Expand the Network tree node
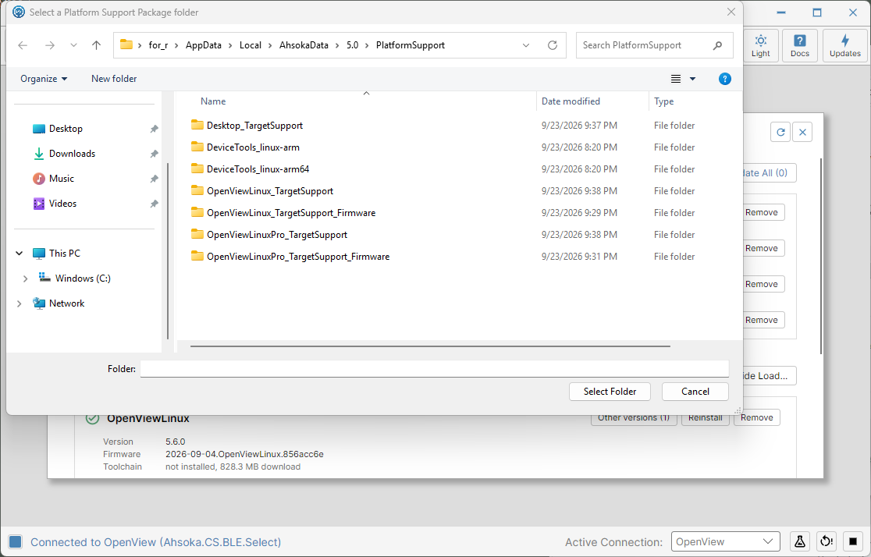 [x=20, y=303]
